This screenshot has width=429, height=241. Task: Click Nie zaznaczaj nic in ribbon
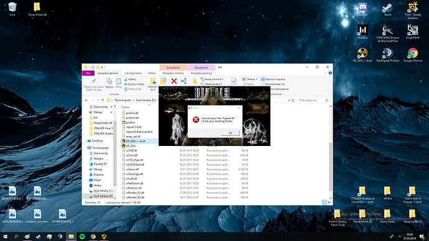pyautogui.click(x=273, y=84)
